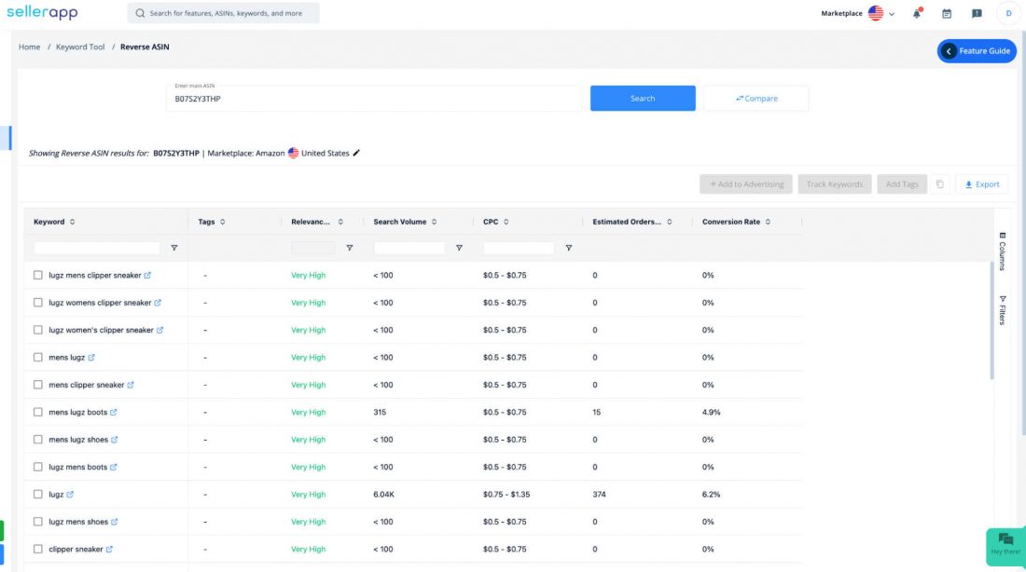Sort by Conversion Rate column arrows

click(x=769, y=222)
